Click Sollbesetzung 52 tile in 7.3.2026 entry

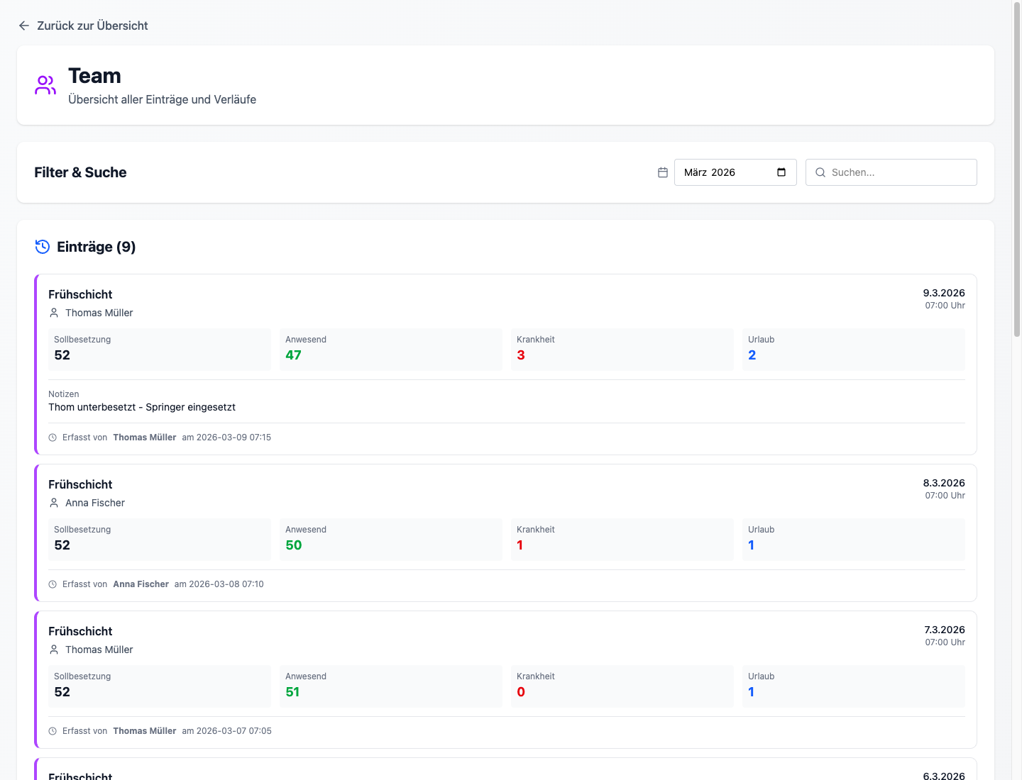159,686
